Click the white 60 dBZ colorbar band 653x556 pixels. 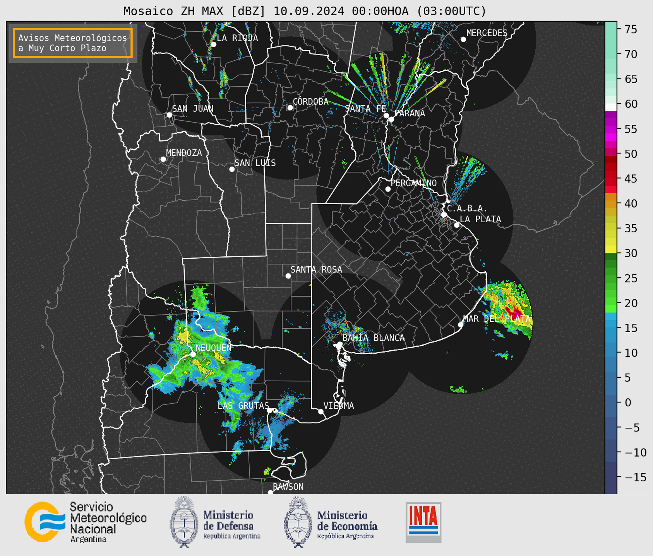[x=611, y=107]
